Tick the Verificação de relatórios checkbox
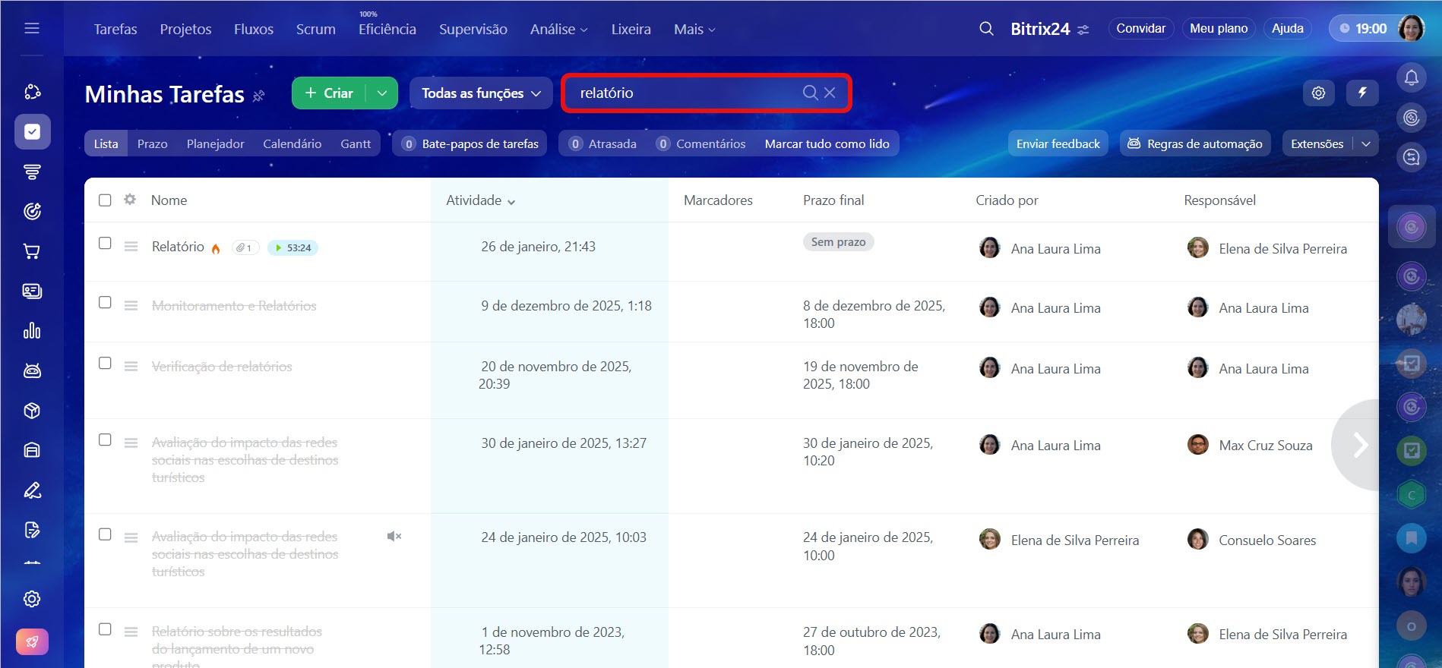Viewport: 1442px width, 668px height. click(x=105, y=363)
